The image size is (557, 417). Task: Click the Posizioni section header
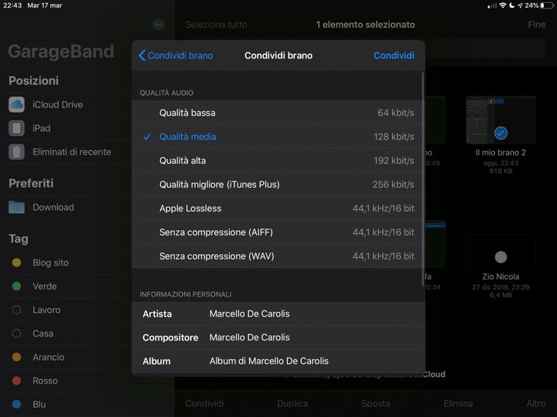(34, 81)
